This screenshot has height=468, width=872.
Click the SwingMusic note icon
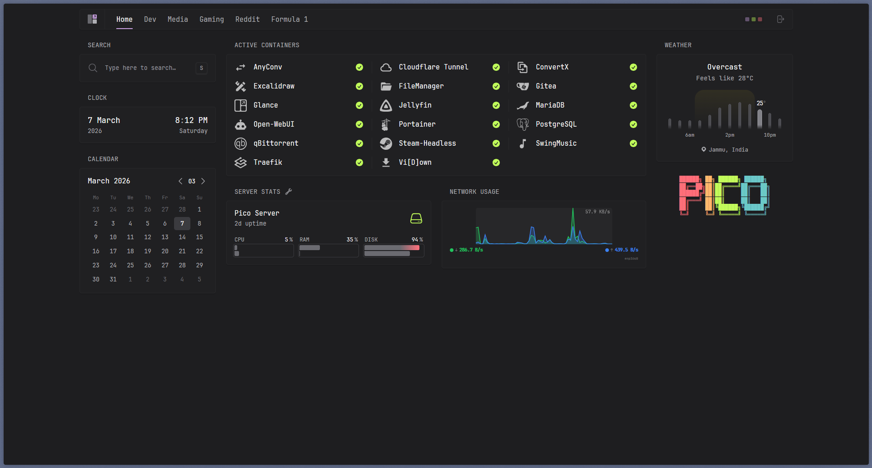[x=523, y=143]
